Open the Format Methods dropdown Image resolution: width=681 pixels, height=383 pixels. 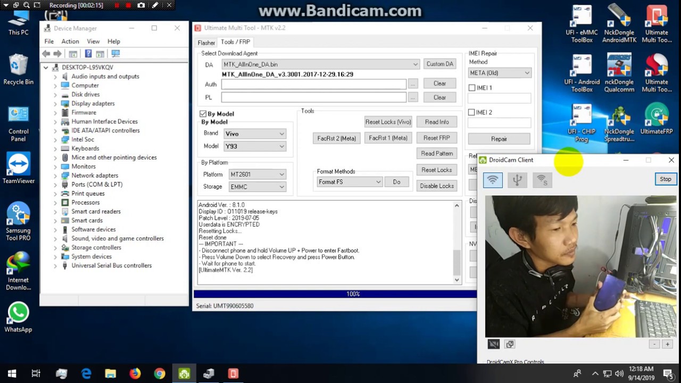click(350, 182)
